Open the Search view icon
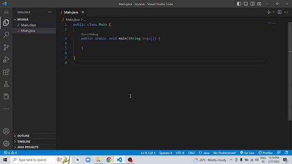 click(x=6, y=35)
